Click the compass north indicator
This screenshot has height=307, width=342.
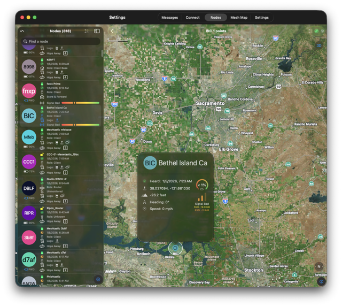[319, 266]
